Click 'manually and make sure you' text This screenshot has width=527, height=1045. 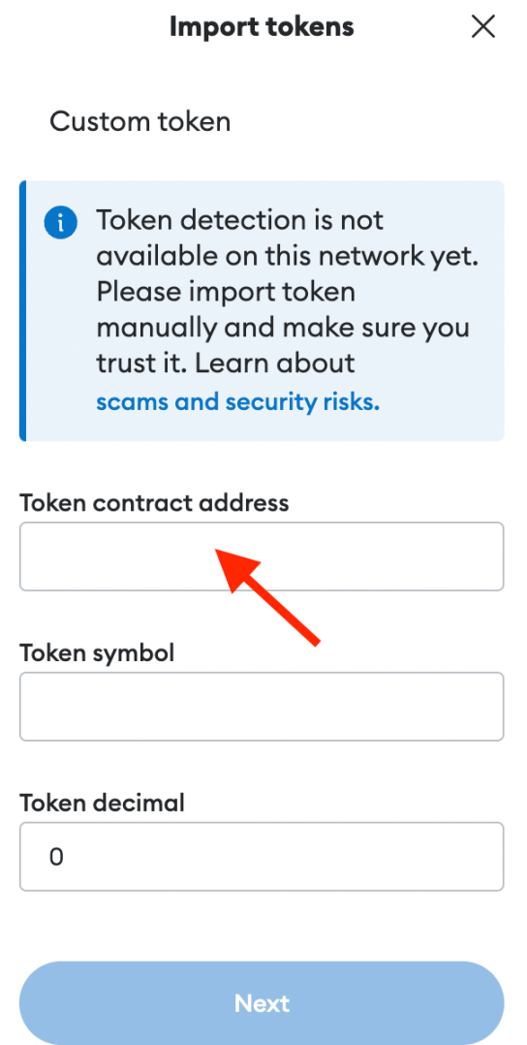tap(283, 328)
